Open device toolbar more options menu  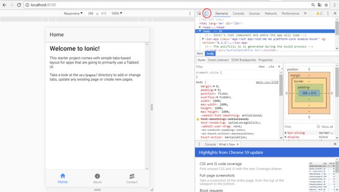[190, 14]
